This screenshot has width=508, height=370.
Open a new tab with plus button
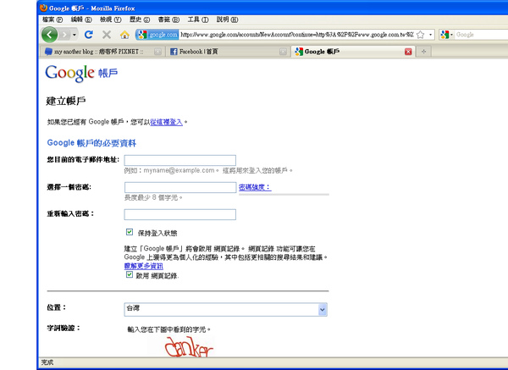pos(424,52)
